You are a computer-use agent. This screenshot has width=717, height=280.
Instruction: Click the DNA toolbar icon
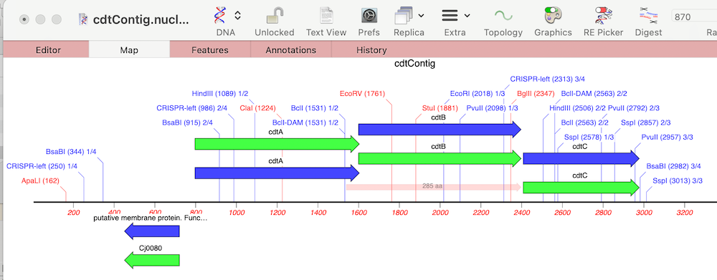pyautogui.click(x=220, y=16)
